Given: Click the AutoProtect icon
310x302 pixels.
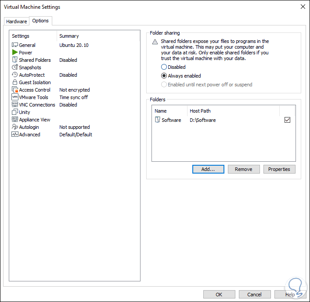Looking at the screenshot, I should tap(15, 75).
